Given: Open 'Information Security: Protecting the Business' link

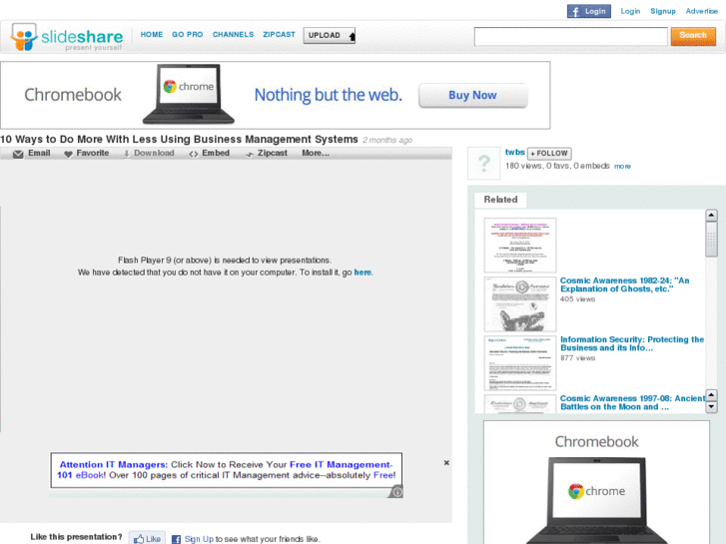Looking at the screenshot, I should tap(632, 344).
